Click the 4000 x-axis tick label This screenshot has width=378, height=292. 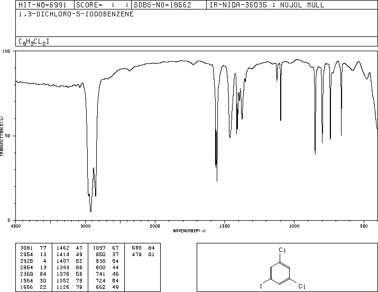point(16,226)
